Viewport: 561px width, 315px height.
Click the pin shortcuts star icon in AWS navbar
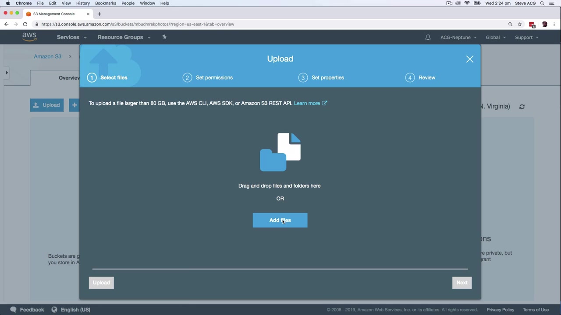pos(164,37)
